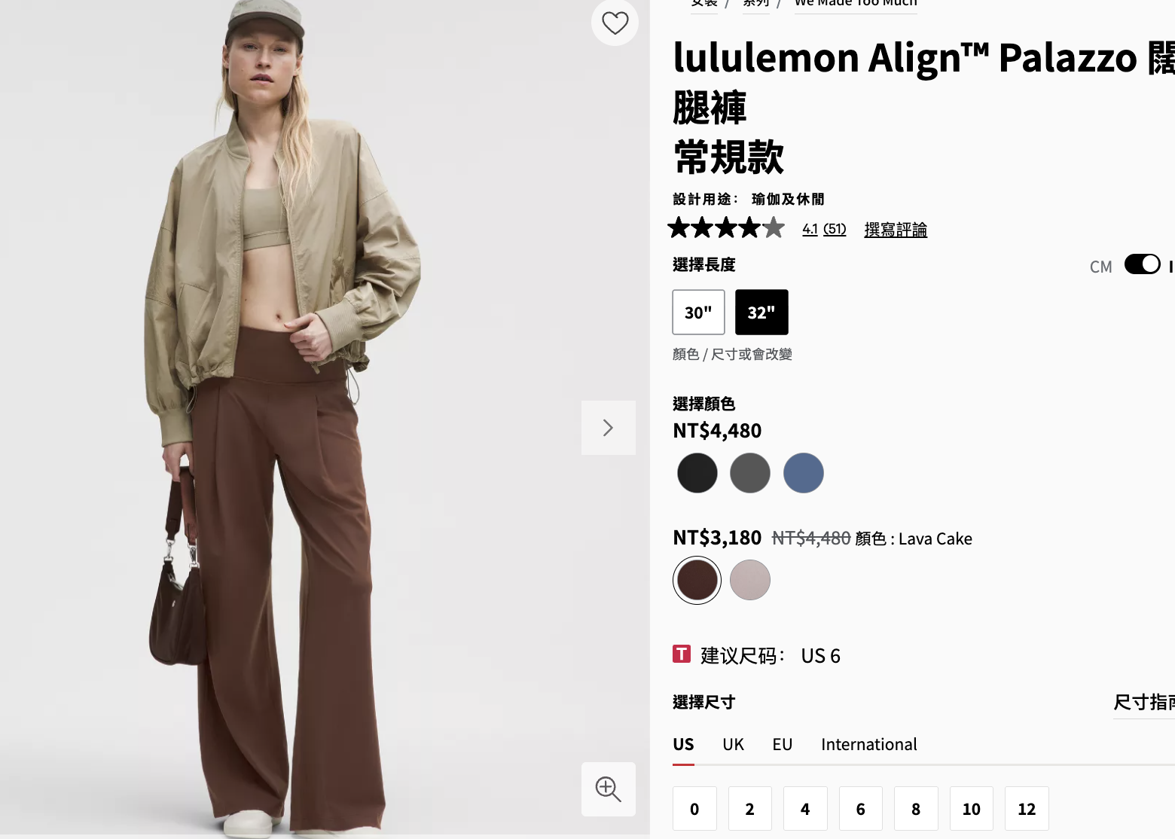Screen dimensions: 1175x839
Task: Choose the dark grey color swatch
Action: (750, 473)
